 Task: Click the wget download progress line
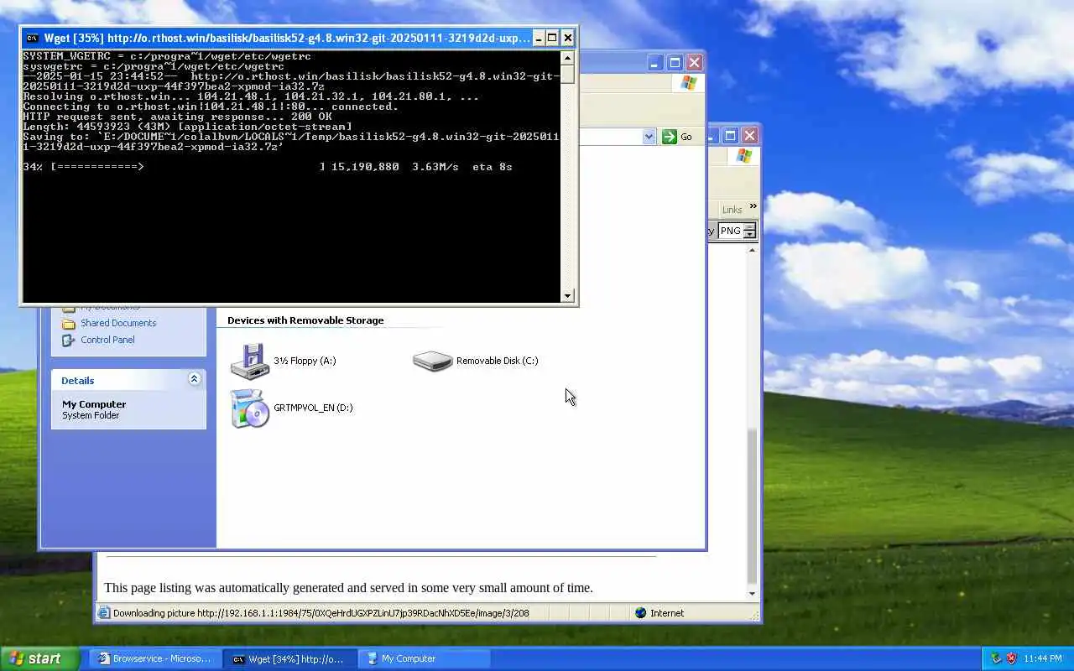pos(268,167)
